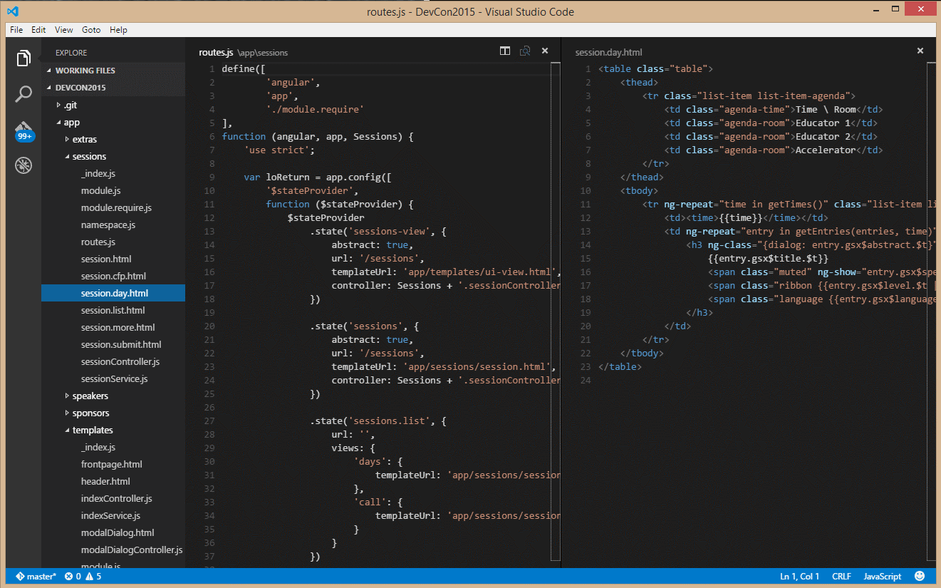The width and height of the screenshot is (941, 588).
Task: Change language mode via the JavaScript label
Action: click(881, 576)
